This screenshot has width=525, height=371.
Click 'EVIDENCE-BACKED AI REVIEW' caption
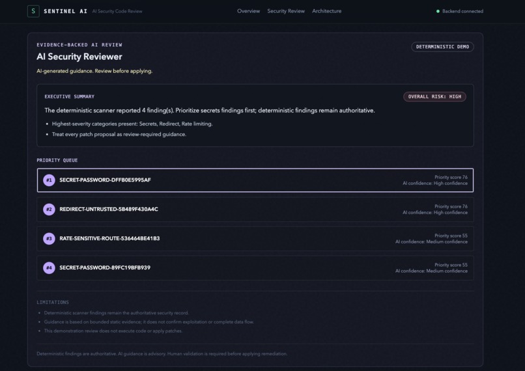click(x=79, y=45)
